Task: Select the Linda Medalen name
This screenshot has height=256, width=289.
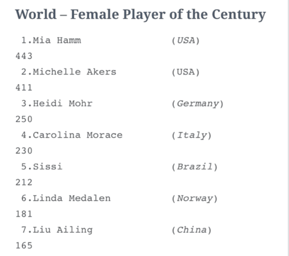Action: pyautogui.click(x=66, y=198)
